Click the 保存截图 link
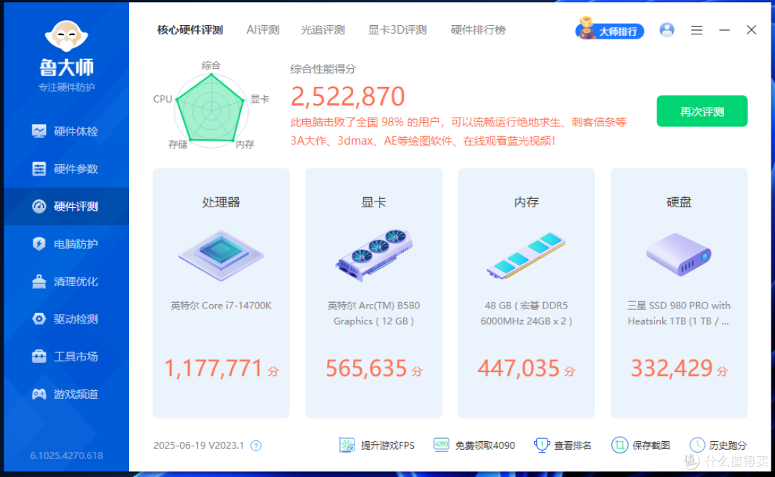Image resolution: width=775 pixels, height=477 pixels. pyautogui.click(x=651, y=445)
